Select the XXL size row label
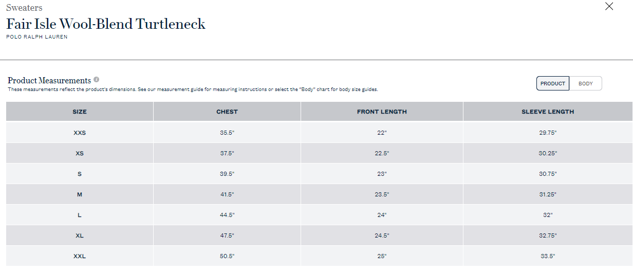The width and height of the screenshot is (633, 272). (x=80, y=256)
